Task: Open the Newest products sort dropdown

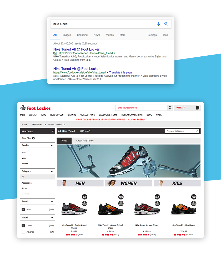Action: click(x=182, y=131)
